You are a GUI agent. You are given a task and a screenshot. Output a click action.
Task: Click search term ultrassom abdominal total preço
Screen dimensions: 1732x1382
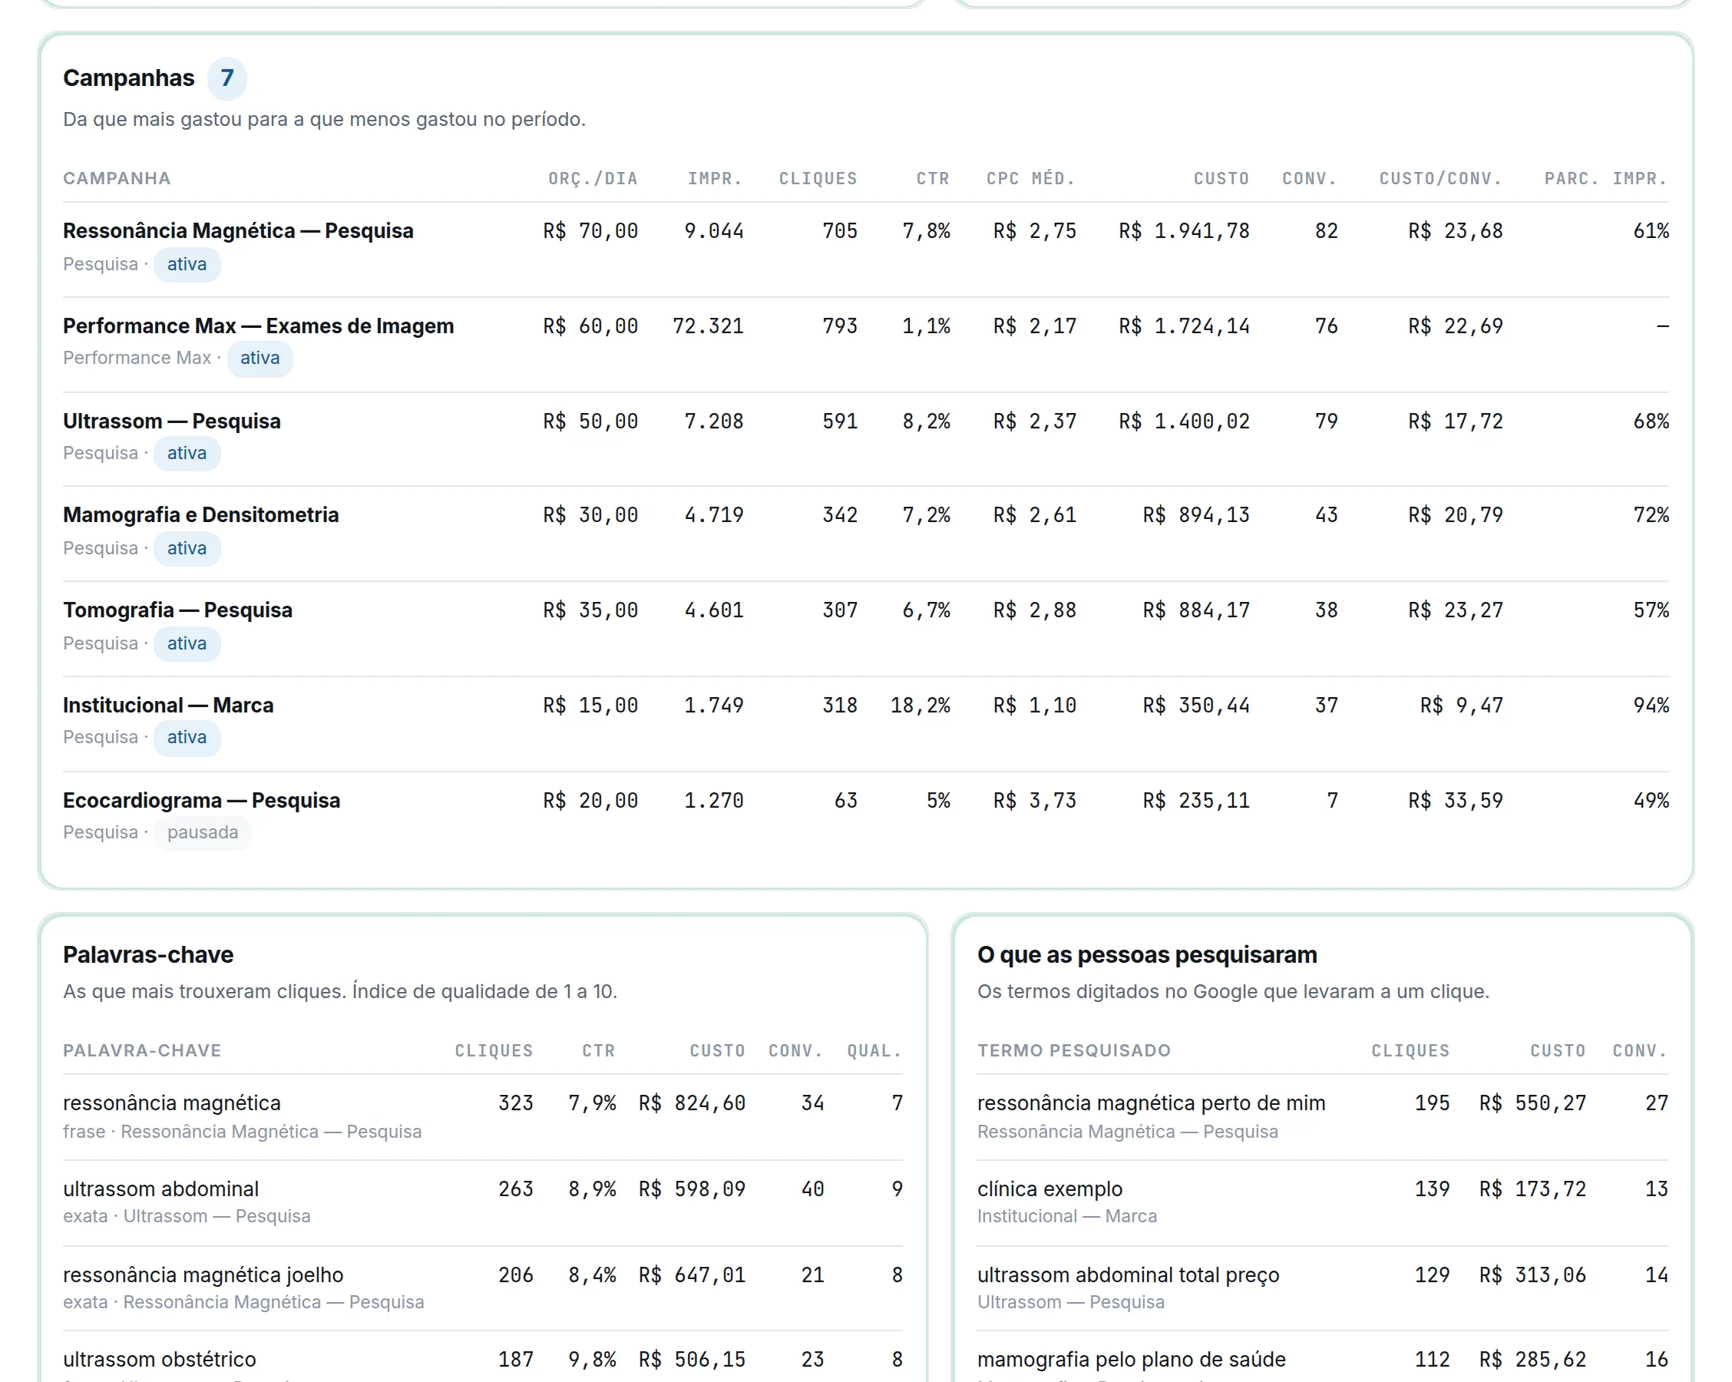point(1128,1275)
